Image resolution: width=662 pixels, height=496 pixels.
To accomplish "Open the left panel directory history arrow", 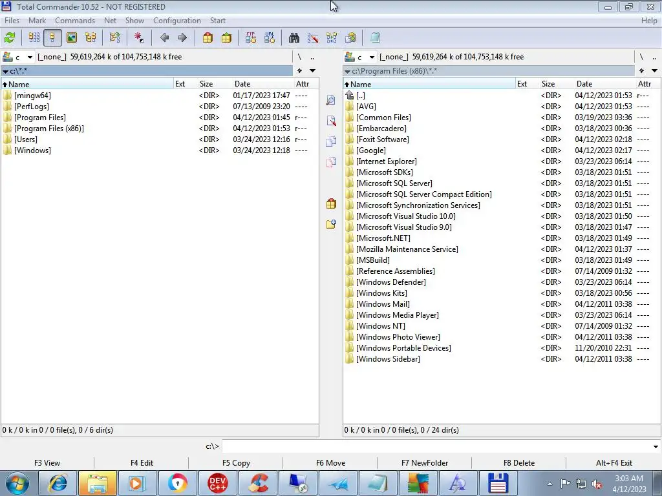I will point(312,70).
